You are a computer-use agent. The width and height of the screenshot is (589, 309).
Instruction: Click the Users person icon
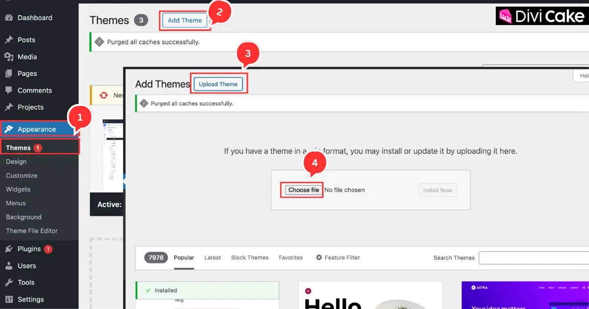click(8, 266)
